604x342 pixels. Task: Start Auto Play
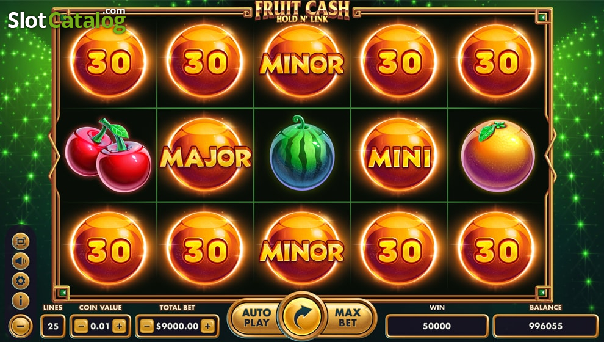tap(256, 318)
